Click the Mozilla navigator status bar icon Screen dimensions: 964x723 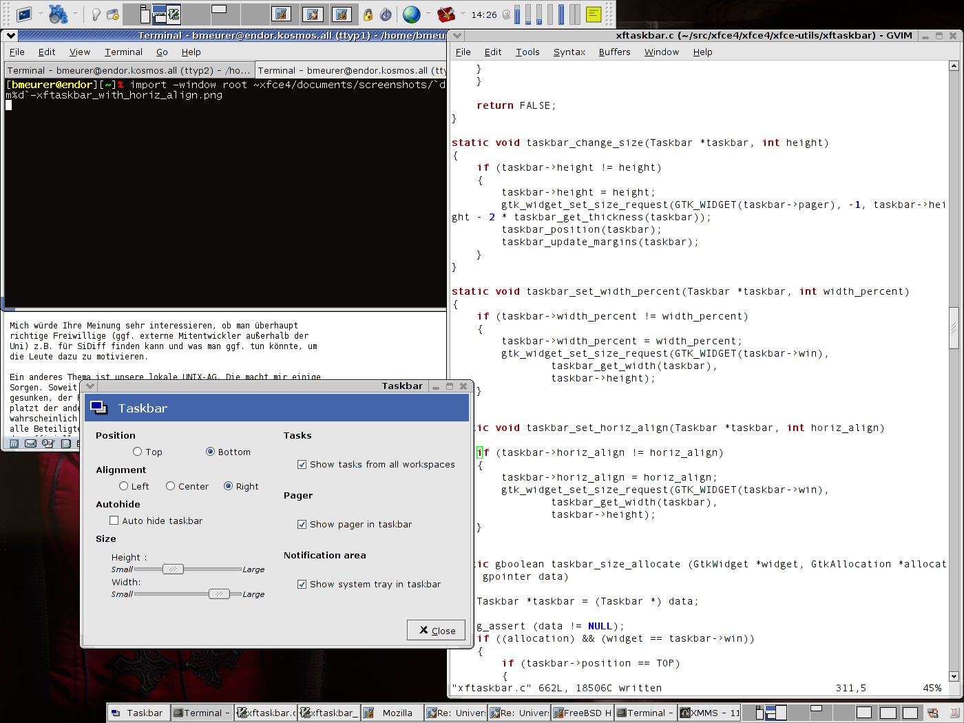point(14,443)
